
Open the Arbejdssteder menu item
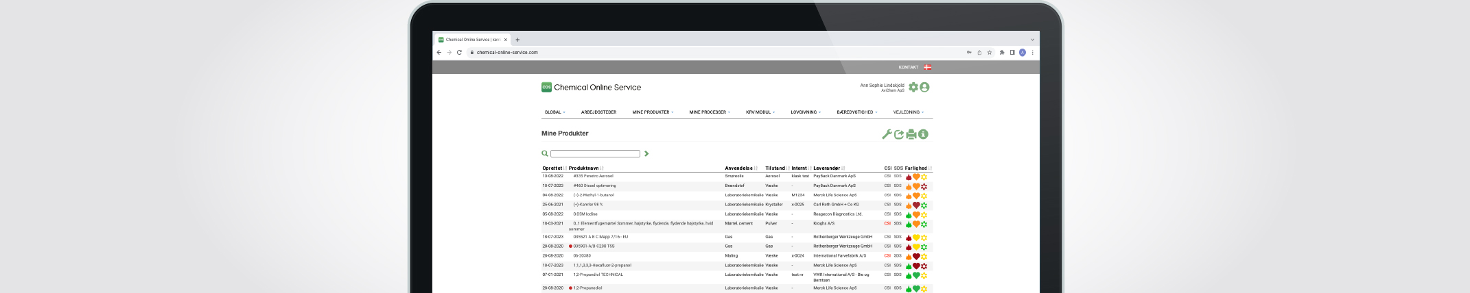tap(598, 112)
